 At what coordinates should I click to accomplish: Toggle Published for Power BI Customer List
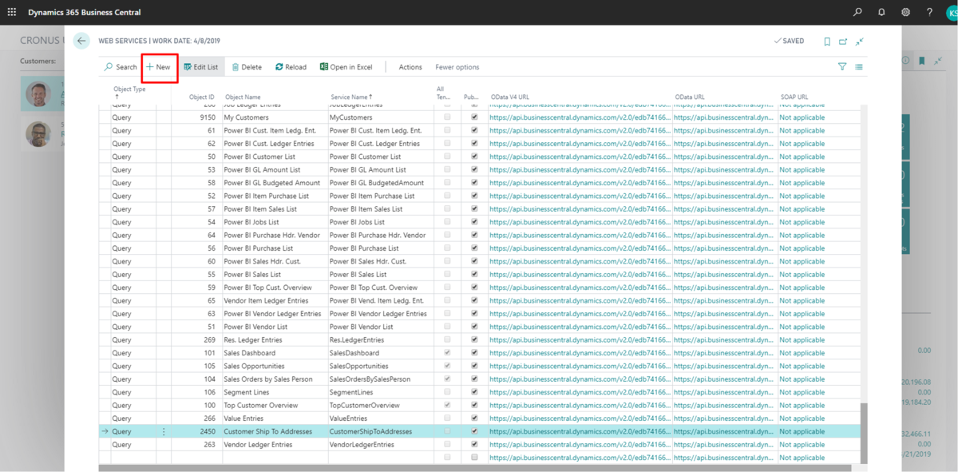pos(474,157)
